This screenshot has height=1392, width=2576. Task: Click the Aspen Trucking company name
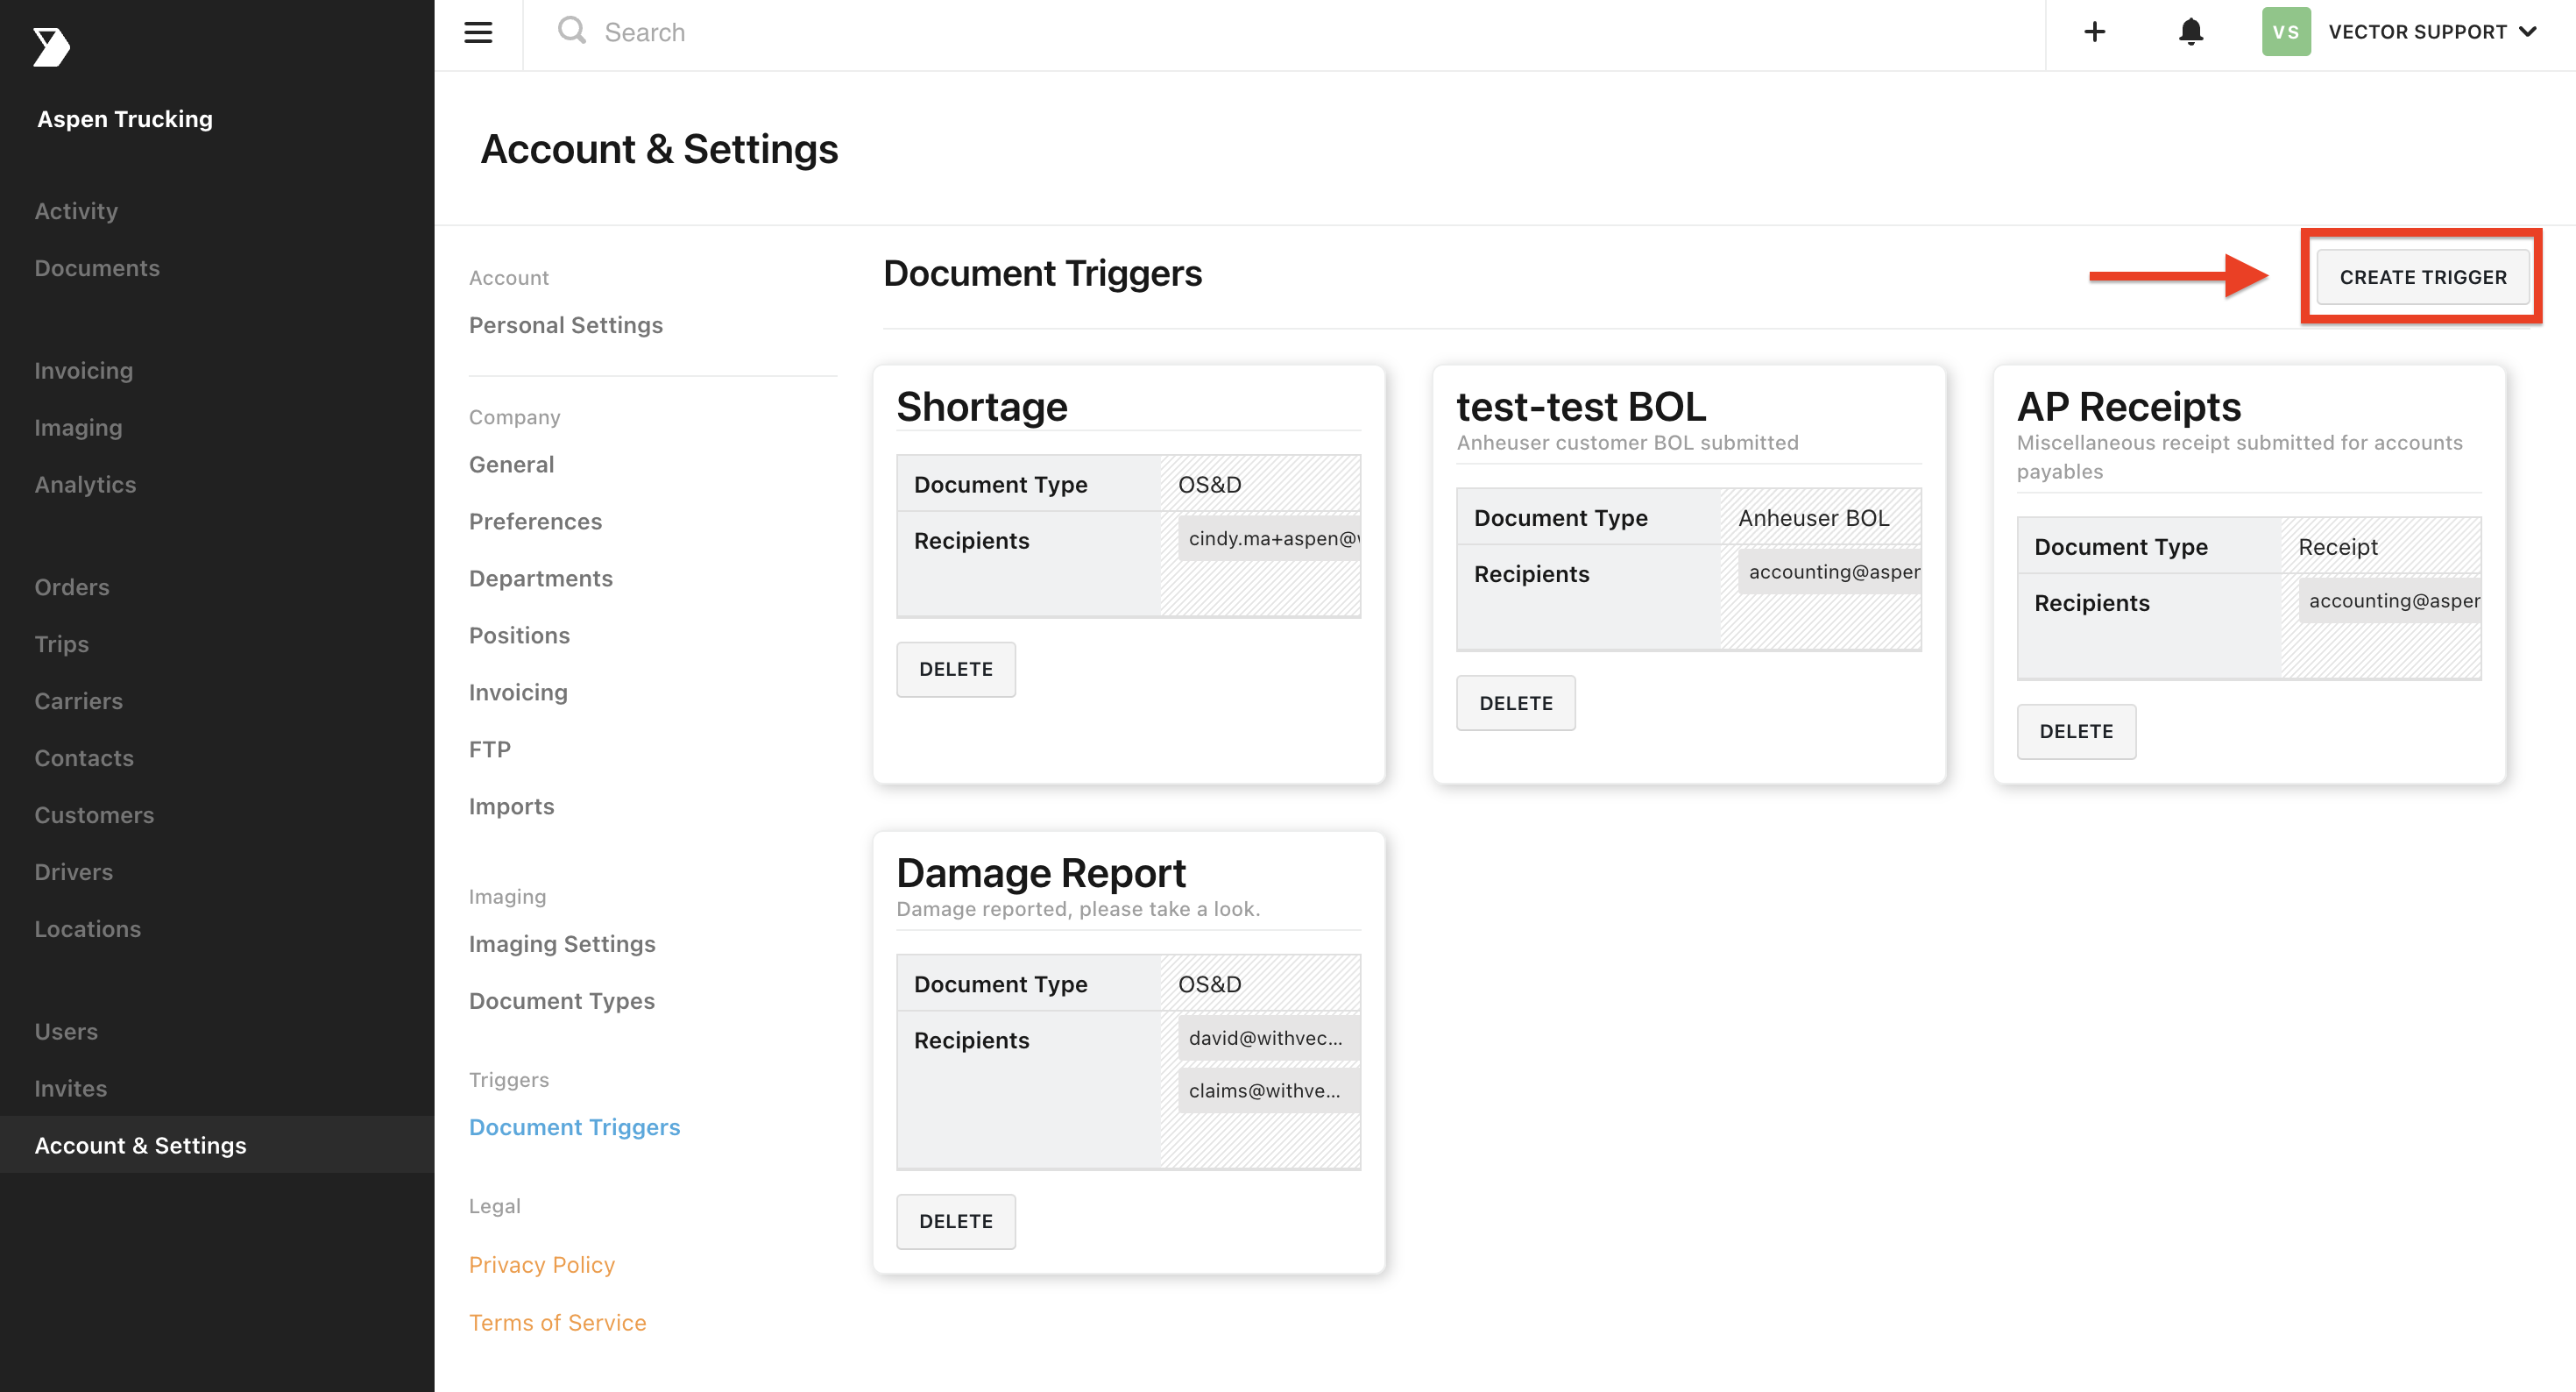(x=125, y=119)
